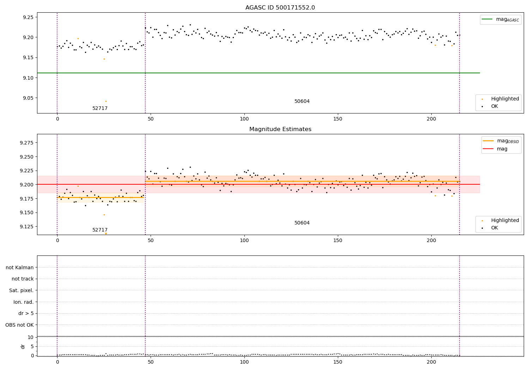Click the highlighted orange point near 9.197 magnitude

(78, 38)
